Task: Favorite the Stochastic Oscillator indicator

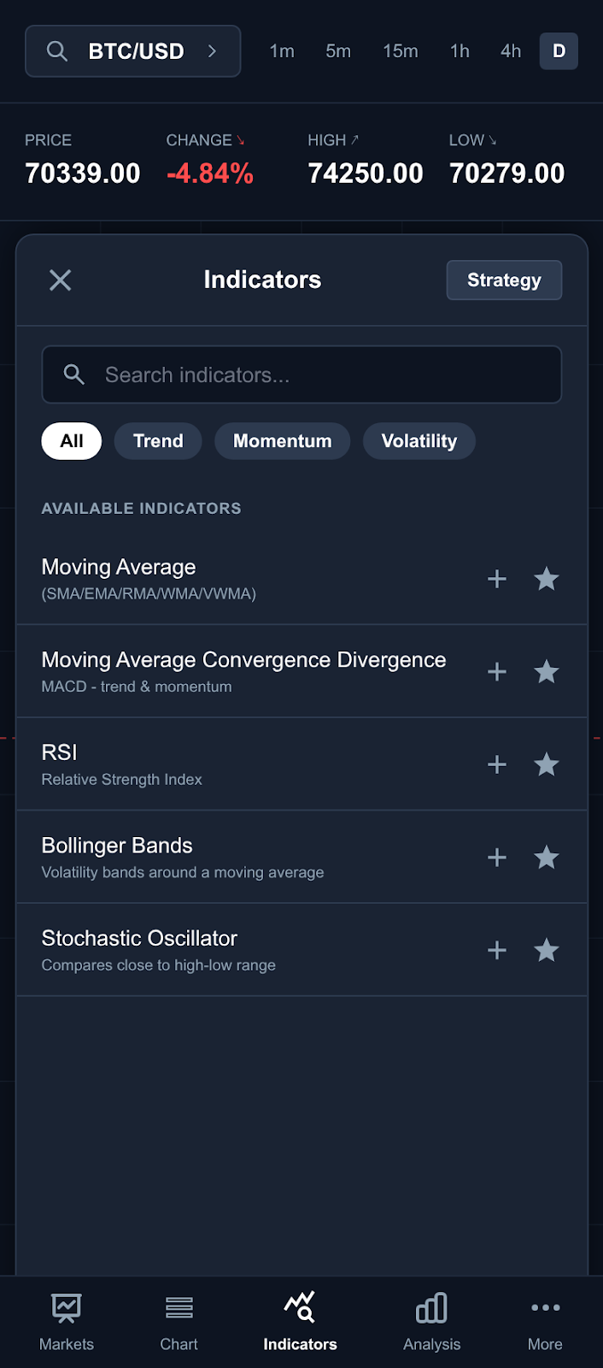Action: click(x=547, y=950)
